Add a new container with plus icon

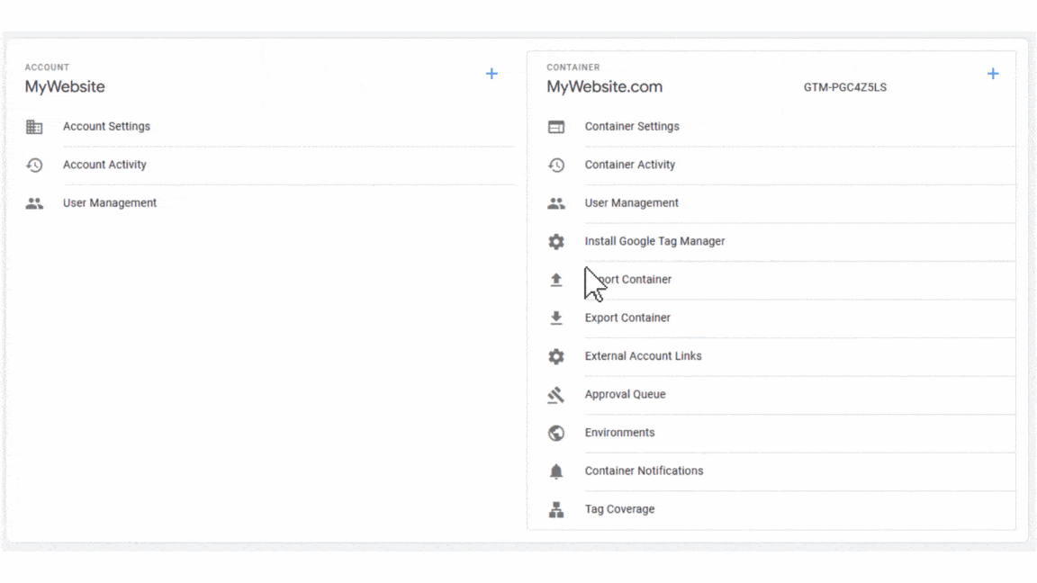pyautogui.click(x=993, y=74)
